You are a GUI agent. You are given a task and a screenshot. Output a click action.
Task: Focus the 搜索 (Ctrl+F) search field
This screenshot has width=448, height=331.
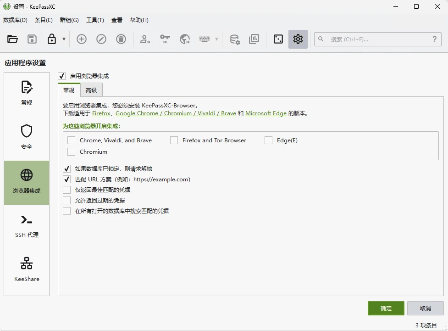[x=378, y=39]
